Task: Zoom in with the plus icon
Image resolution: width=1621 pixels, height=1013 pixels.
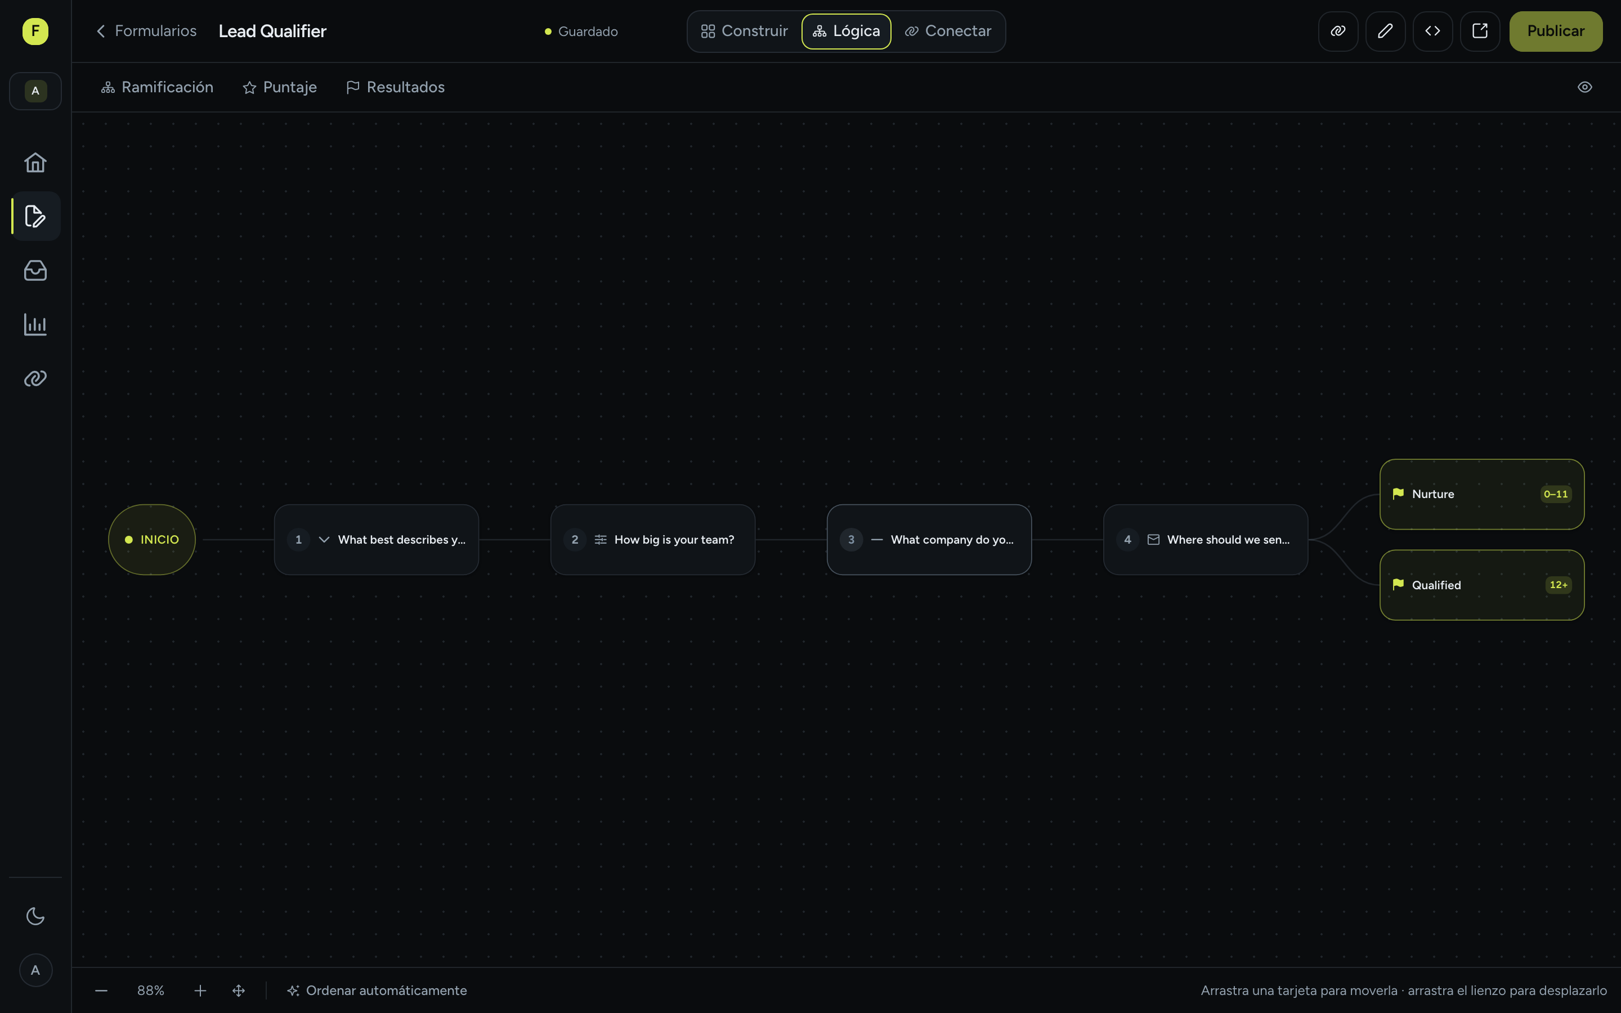Action: pos(200,990)
